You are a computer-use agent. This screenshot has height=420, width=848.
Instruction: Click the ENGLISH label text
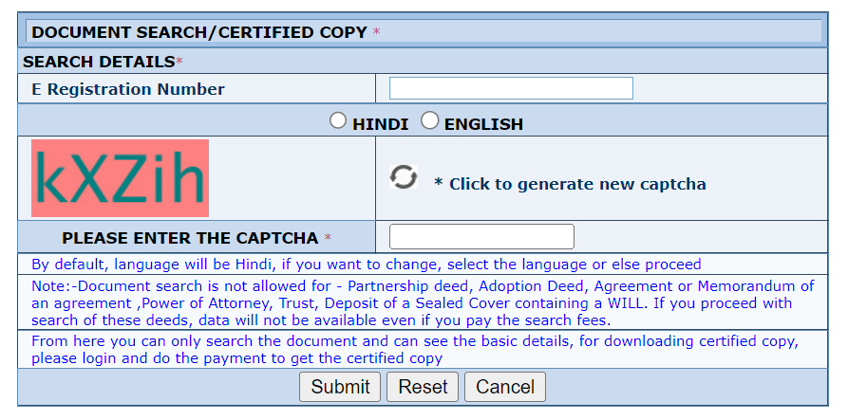pyautogui.click(x=483, y=124)
